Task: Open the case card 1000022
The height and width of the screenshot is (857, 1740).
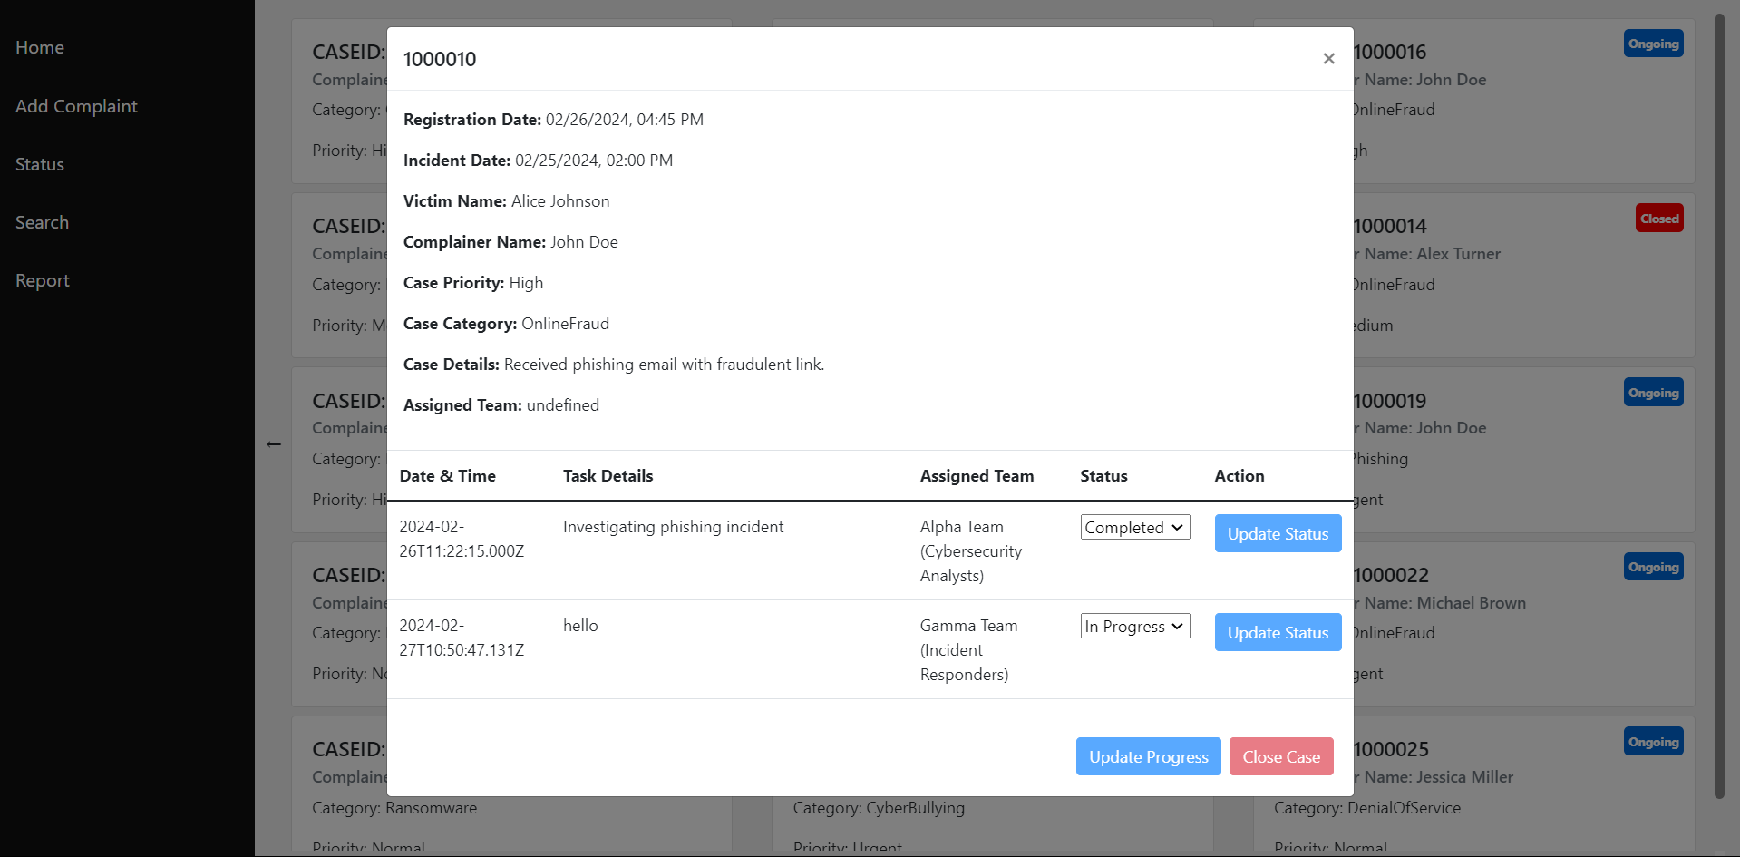Action: click(x=1523, y=624)
